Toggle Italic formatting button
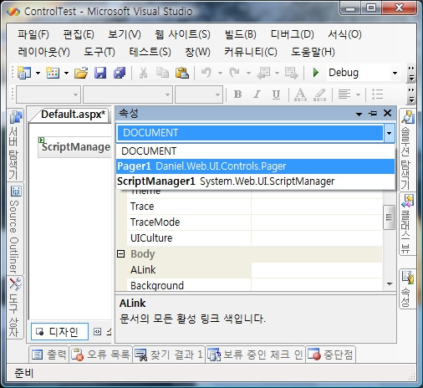Screen dimensions: 423x388 257,94
